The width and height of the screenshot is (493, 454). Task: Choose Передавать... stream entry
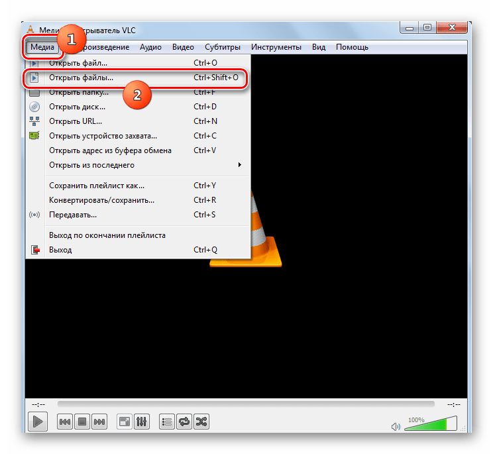tap(138, 215)
